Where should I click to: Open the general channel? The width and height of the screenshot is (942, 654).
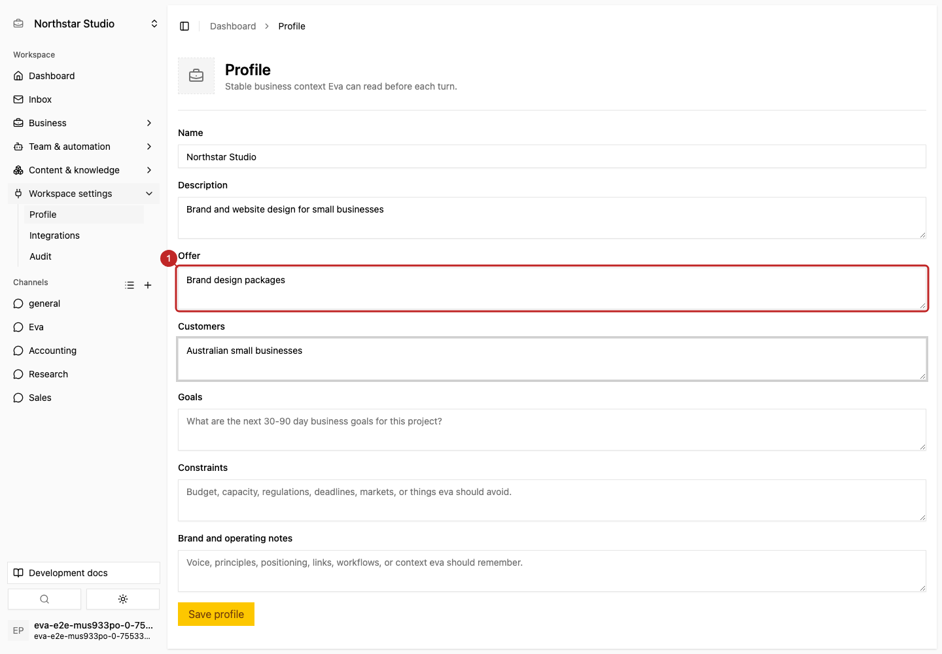[84, 303]
